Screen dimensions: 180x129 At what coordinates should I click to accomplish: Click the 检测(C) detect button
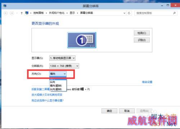click(142, 33)
